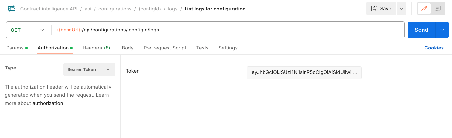Screen dimensions: 452x138
Task: Click the HTTP request type icon
Action: (x=11, y=9)
